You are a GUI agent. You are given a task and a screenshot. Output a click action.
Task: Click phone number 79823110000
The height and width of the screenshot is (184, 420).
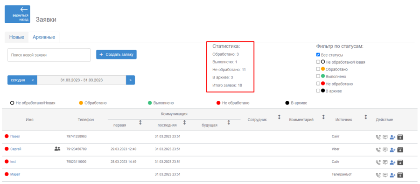point(77,162)
